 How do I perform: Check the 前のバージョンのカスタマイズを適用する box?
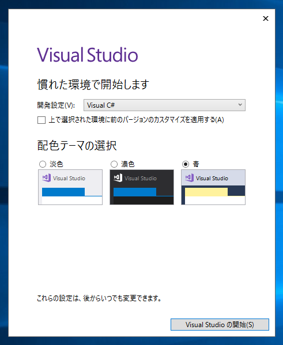click(41, 120)
